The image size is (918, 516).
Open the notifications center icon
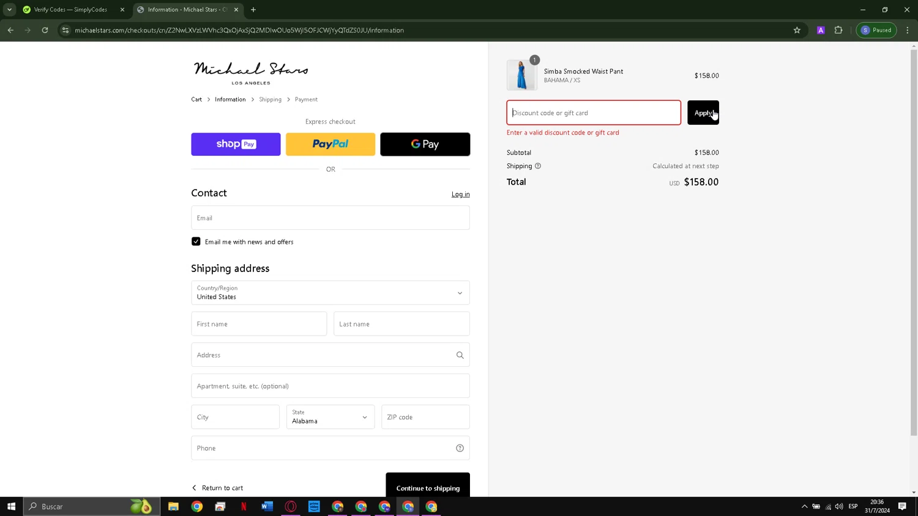902,506
